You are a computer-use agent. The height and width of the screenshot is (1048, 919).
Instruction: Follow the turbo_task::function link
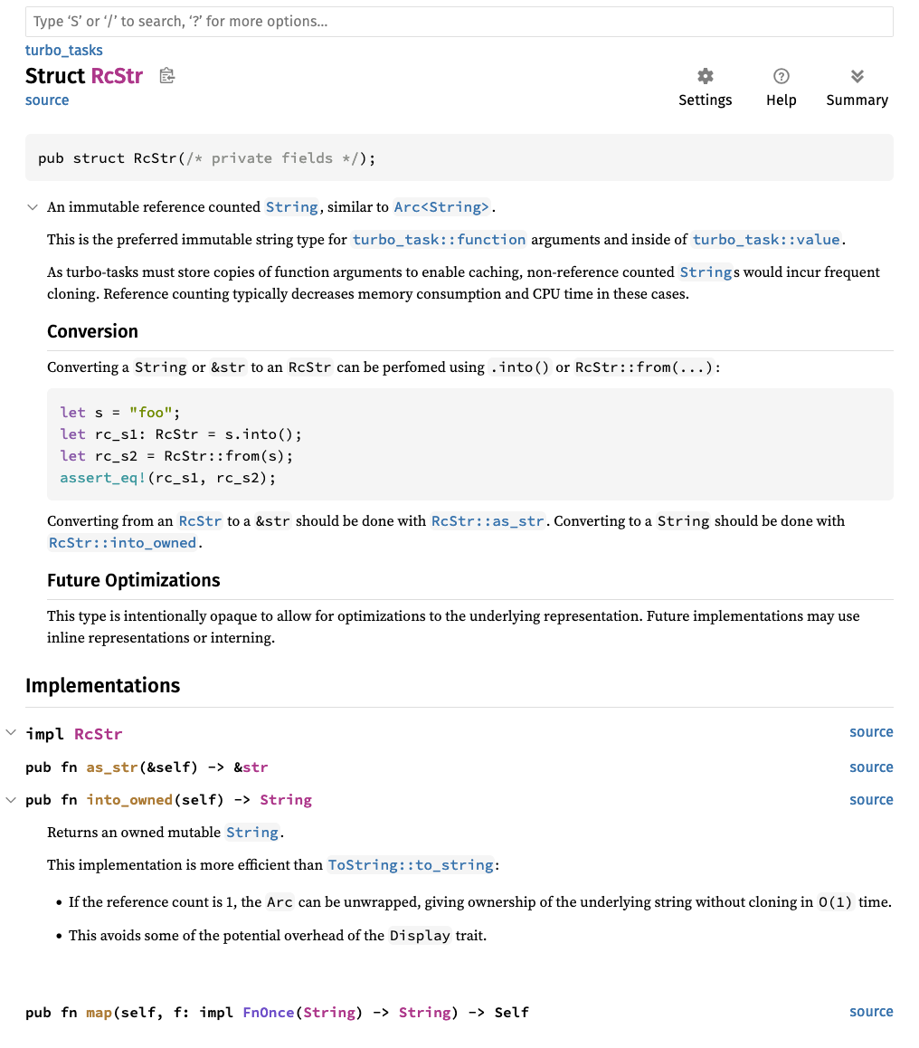click(x=440, y=239)
